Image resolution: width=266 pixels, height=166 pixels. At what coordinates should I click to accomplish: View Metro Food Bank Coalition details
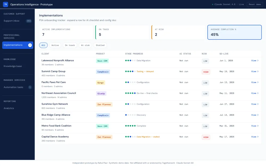click(255, 126)
